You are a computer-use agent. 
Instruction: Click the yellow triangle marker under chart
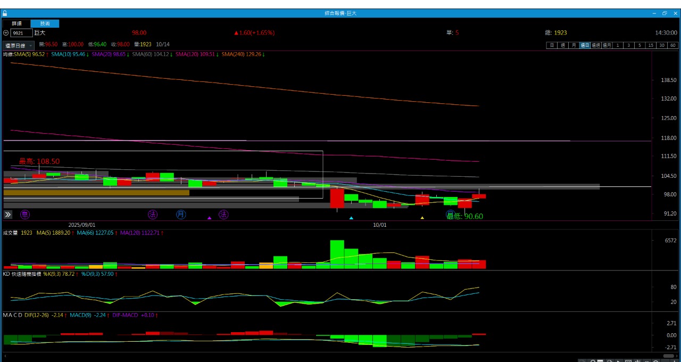click(422, 218)
